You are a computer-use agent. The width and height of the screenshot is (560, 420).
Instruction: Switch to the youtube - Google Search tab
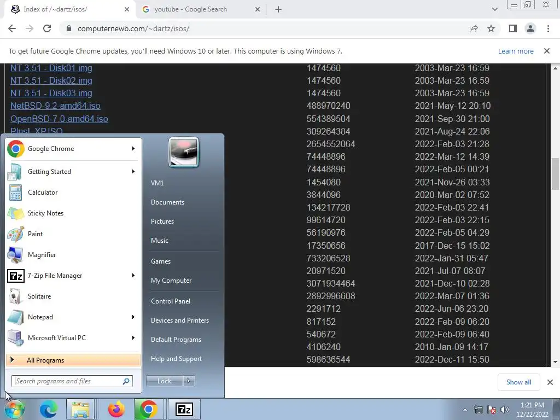pos(201,9)
